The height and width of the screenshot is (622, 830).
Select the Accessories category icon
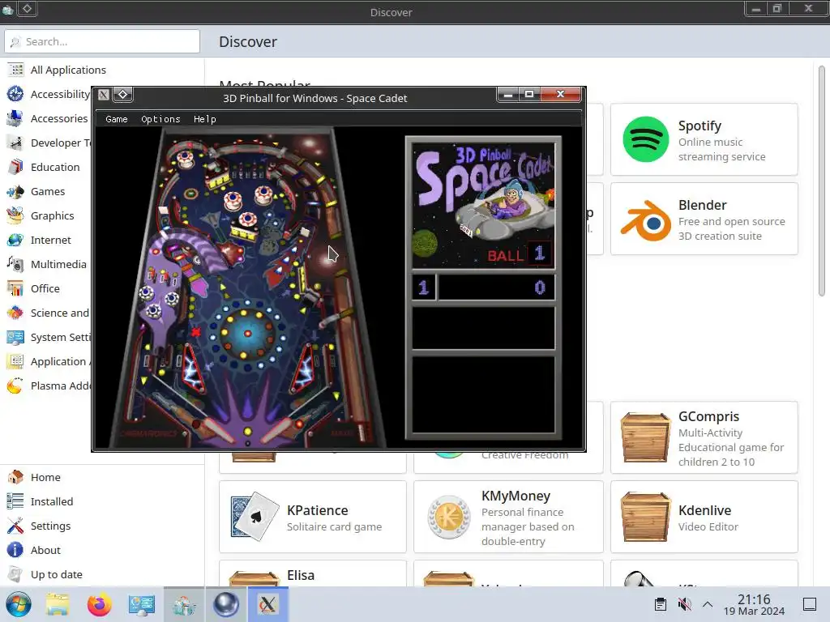coord(15,118)
